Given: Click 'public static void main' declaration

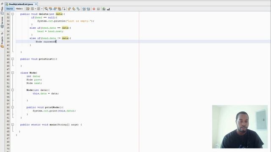Looking at the screenshot, I should click(51, 125).
